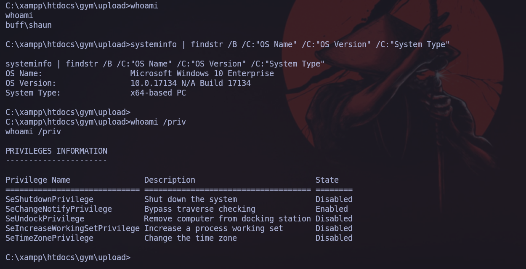Screen dimensions: 526x269
Task: Click the Disabled state for SeShutdownPrivilege
Action: (334, 200)
